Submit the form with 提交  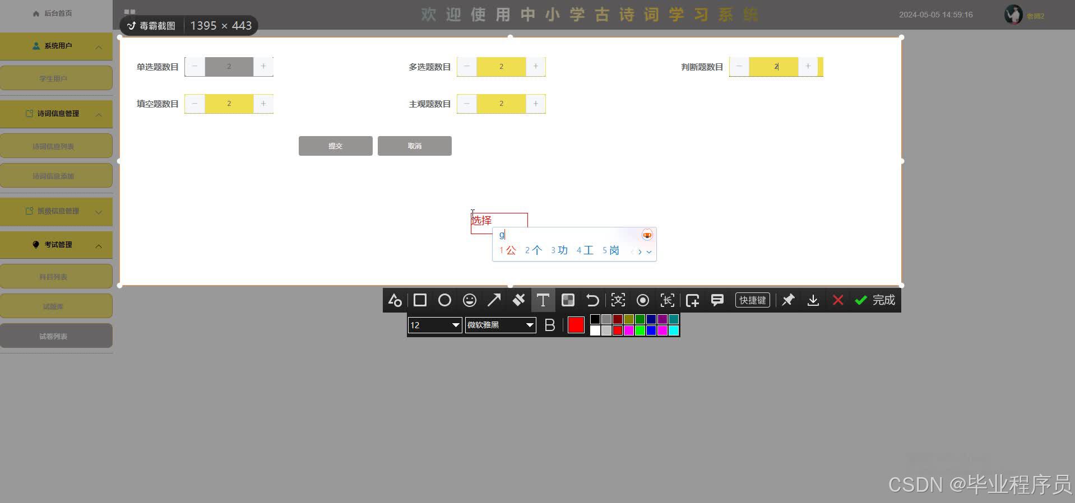[x=336, y=146]
